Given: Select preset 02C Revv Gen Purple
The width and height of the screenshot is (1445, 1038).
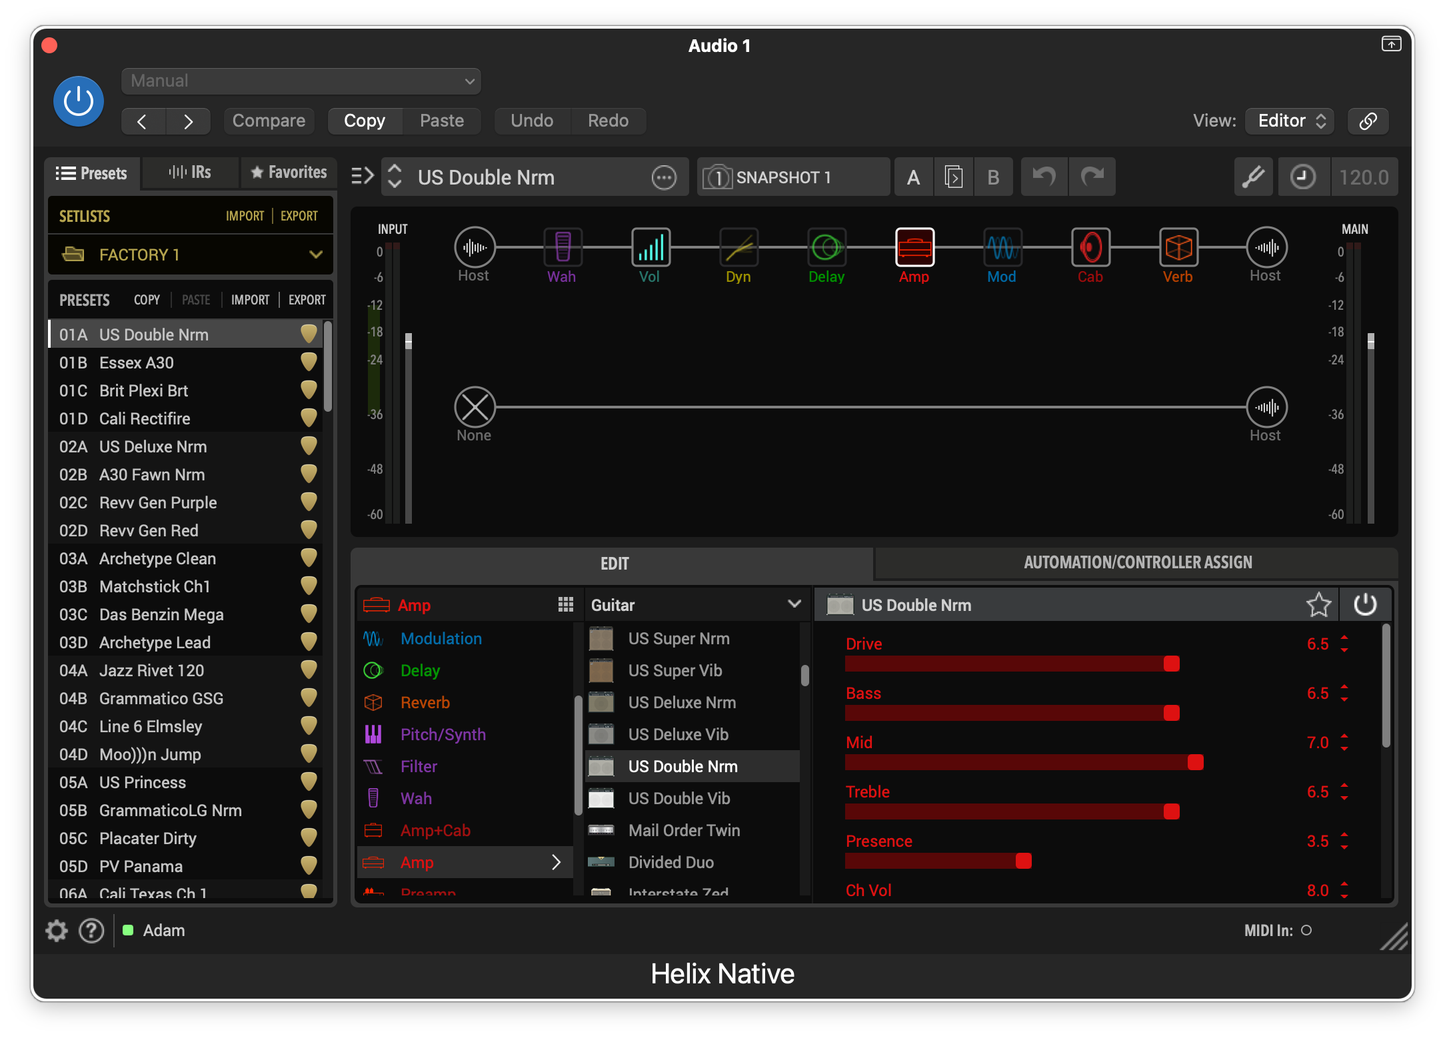Looking at the screenshot, I should click(185, 502).
